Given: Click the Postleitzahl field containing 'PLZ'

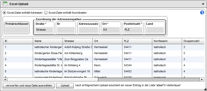Looking at the screenshot, I should coord(133,30).
